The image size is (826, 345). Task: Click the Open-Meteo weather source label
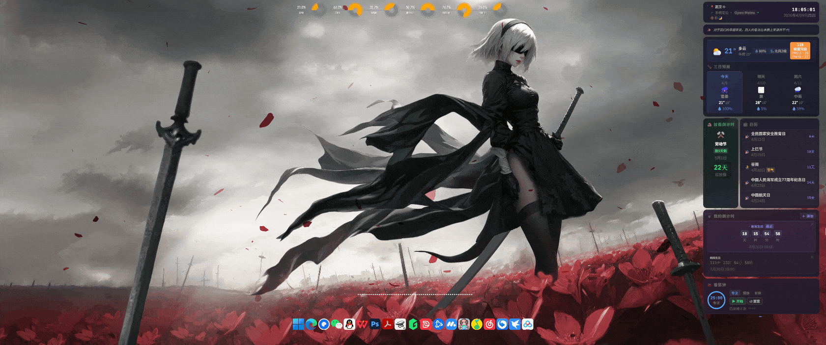[744, 13]
